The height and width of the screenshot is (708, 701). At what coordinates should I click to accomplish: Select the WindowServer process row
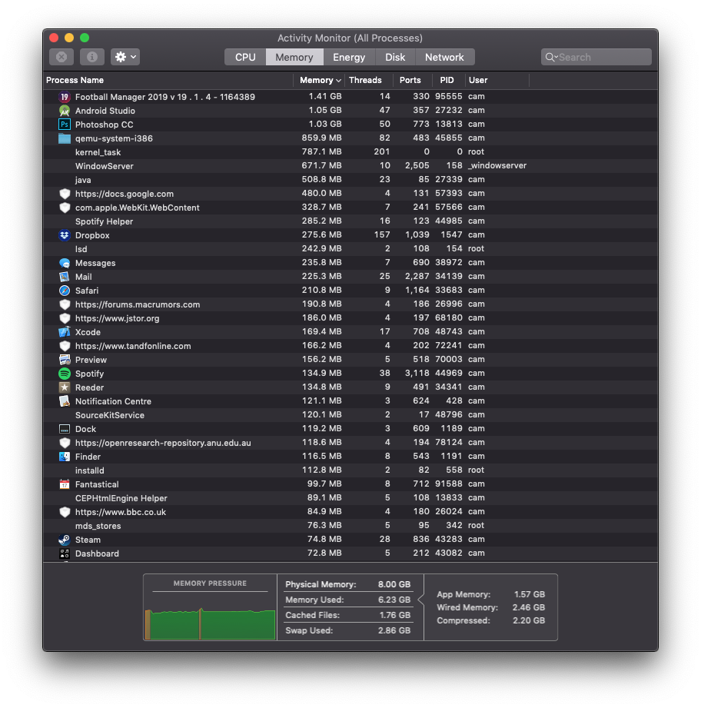(x=350, y=166)
